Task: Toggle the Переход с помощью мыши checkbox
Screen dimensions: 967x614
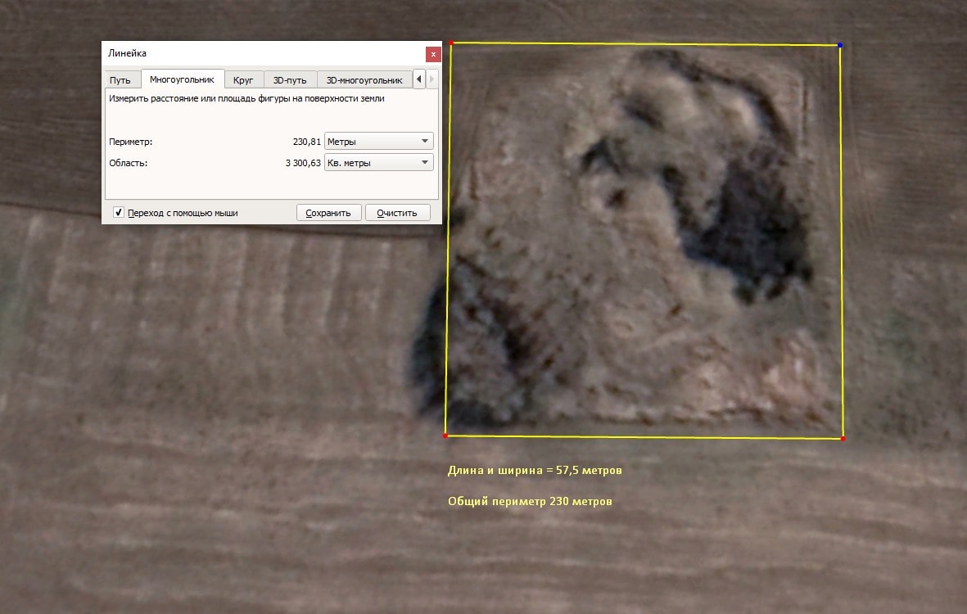Action: [x=119, y=213]
